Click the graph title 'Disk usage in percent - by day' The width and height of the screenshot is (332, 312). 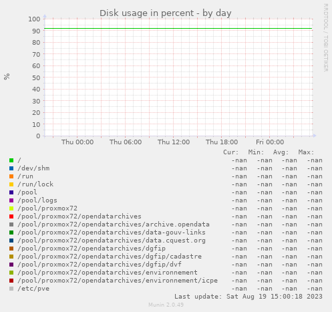point(166,13)
